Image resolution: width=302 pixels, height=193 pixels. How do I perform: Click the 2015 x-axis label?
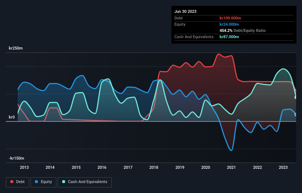tap(76, 167)
